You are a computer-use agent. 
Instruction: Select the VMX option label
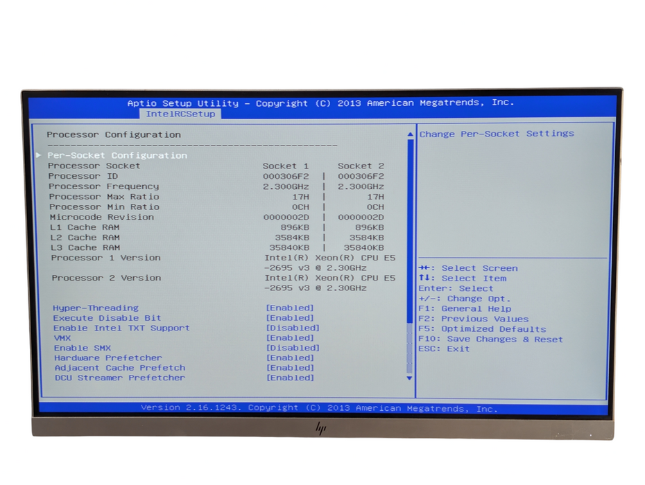click(x=62, y=338)
